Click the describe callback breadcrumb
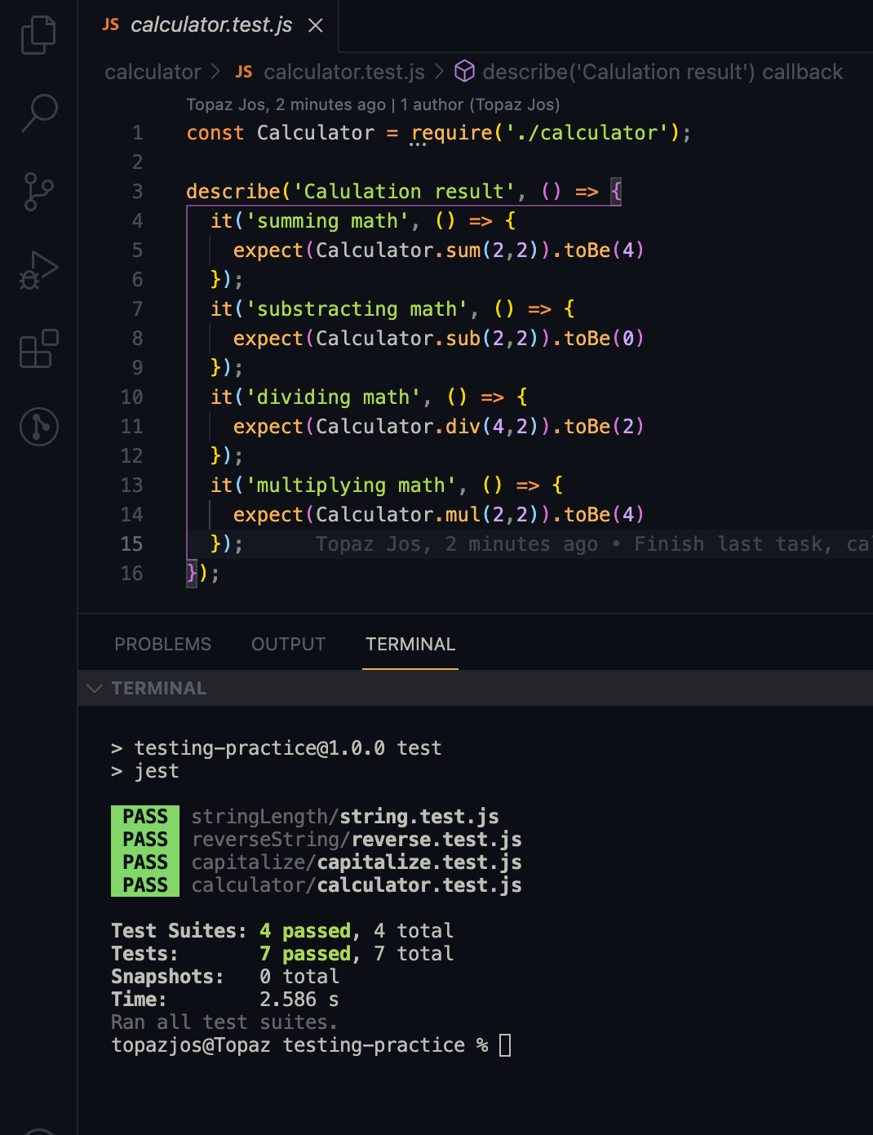Image resolution: width=873 pixels, height=1135 pixels. 662,72
